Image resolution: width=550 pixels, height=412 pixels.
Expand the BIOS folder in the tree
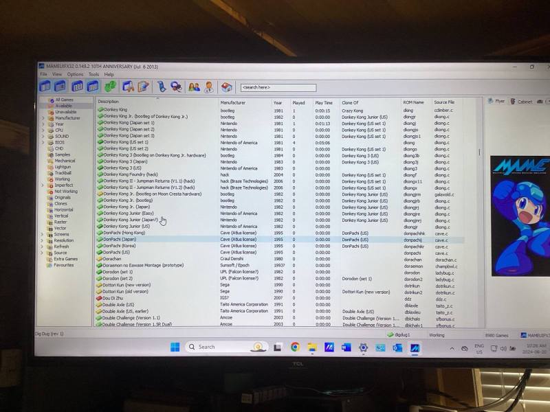click(43, 142)
